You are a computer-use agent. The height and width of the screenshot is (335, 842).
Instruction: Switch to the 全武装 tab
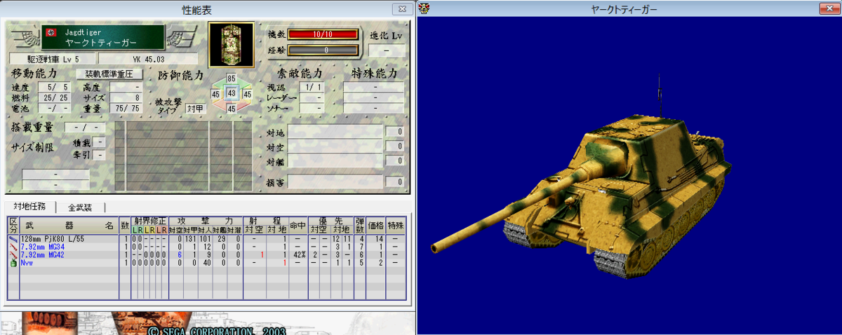(x=81, y=207)
